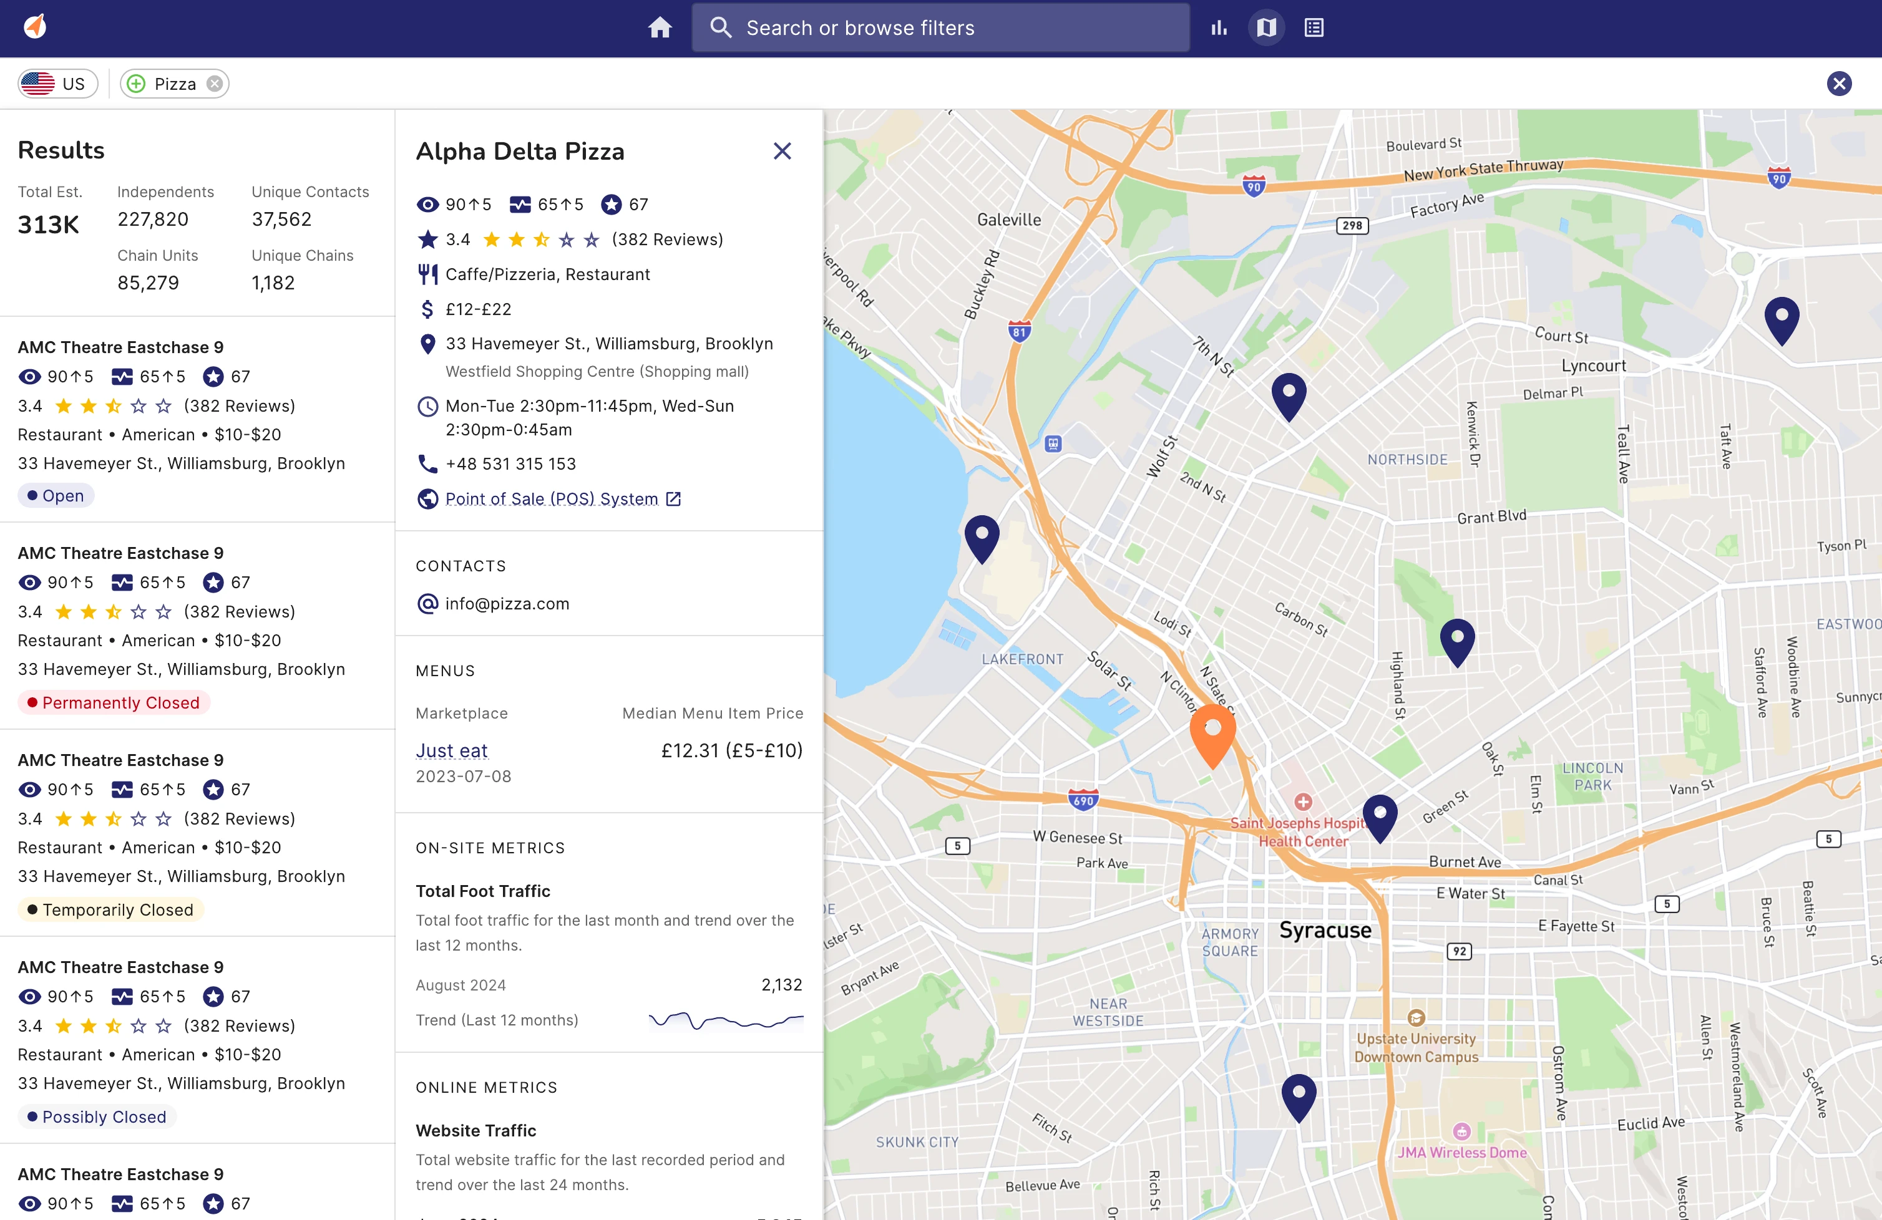Click the Website Traffic heading

476,1131
